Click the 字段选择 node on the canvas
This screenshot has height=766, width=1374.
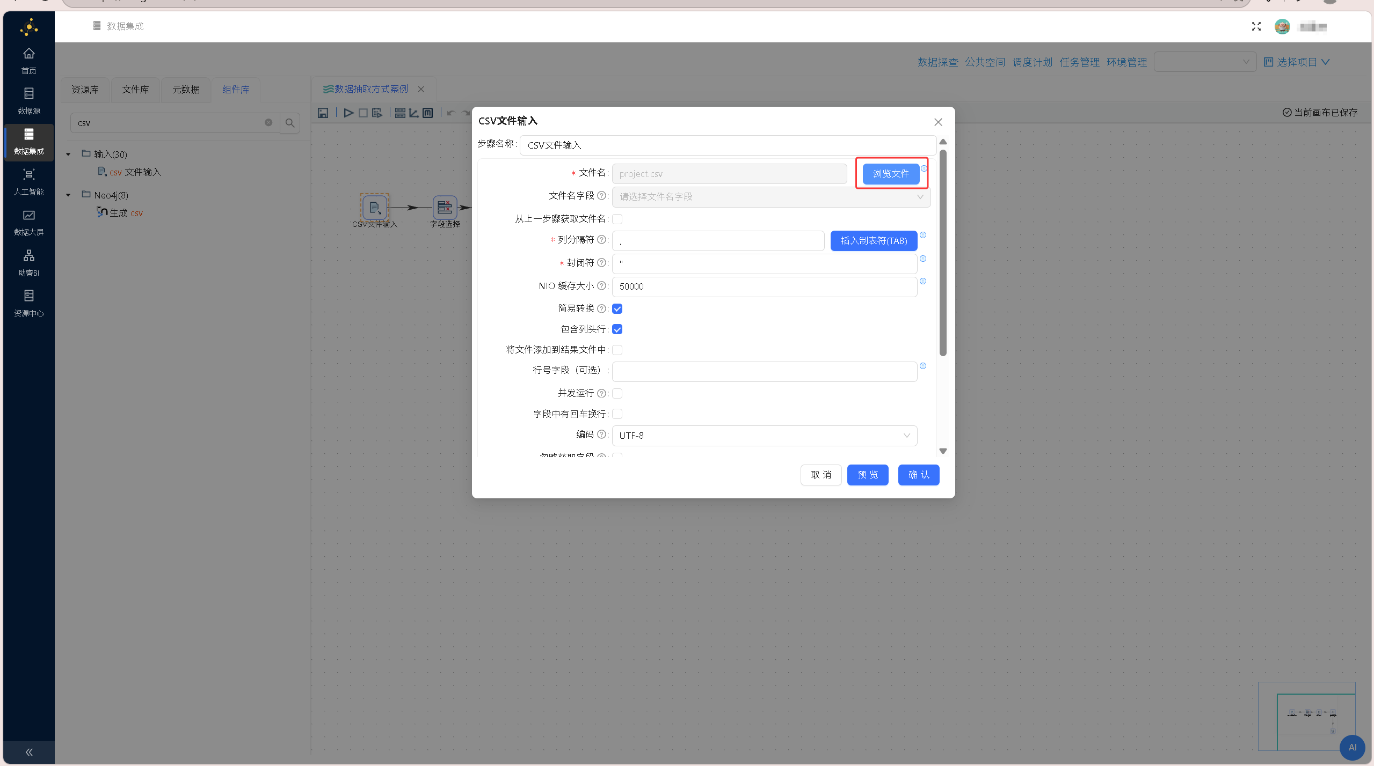click(x=445, y=208)
